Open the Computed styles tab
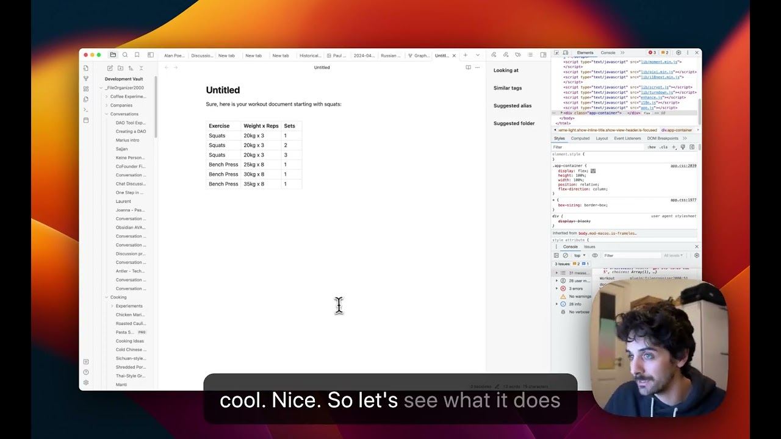Image resolution: width=781 pixels, height=439 pixels. tap(580, 138)
